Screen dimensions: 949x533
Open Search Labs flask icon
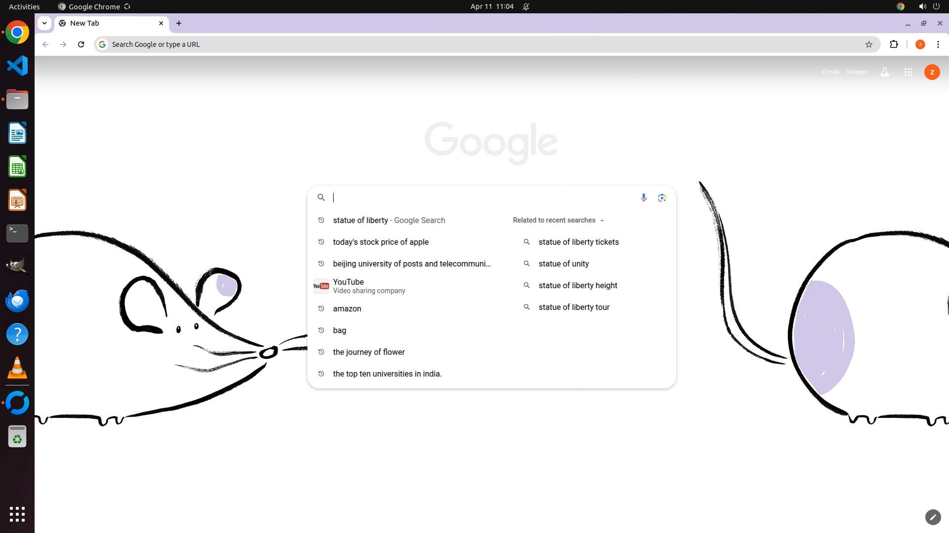tap(885, 72)
